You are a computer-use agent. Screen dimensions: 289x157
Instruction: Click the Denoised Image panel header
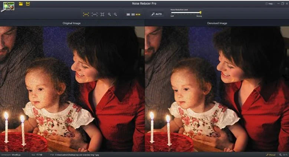point(217,23)
